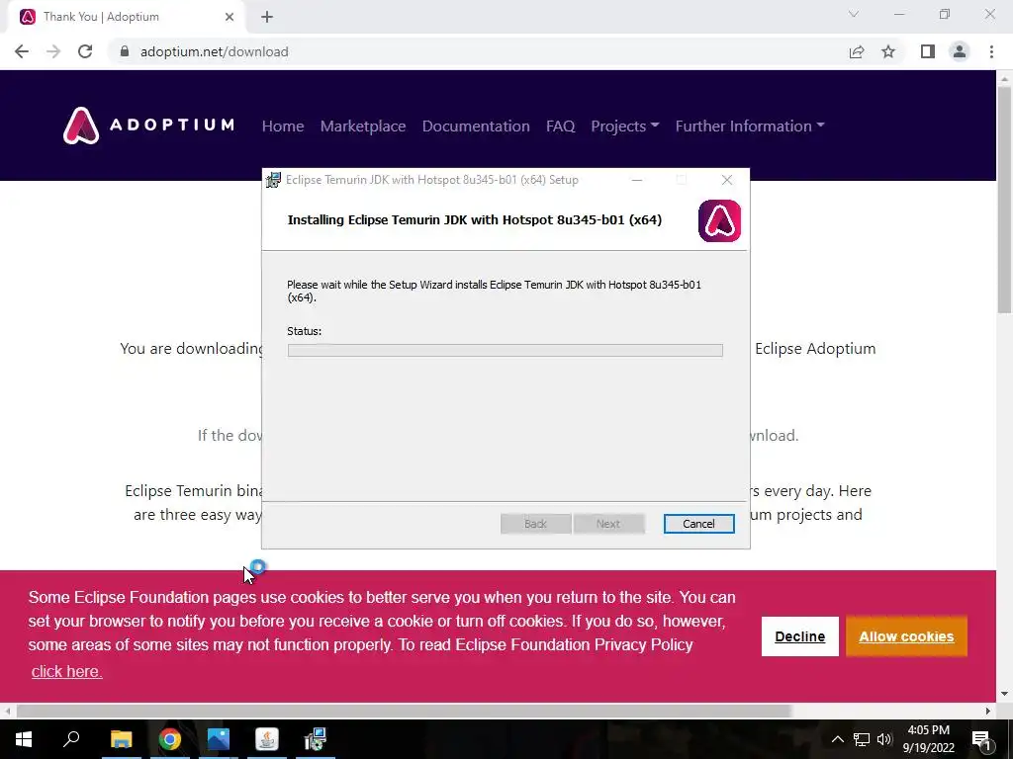Screen dimensions: 1013x759
Task: Click the installation Status progress bar
Action: pos(506,350)
